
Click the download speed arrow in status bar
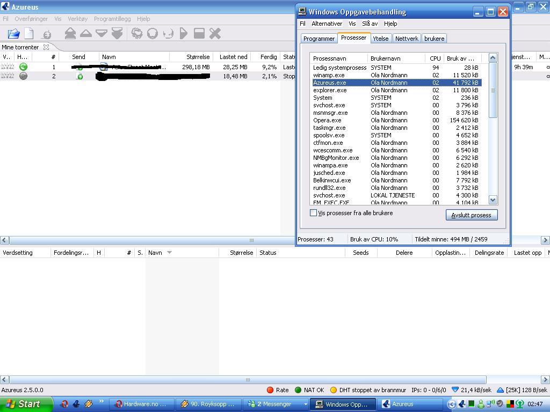coord(455,390)
